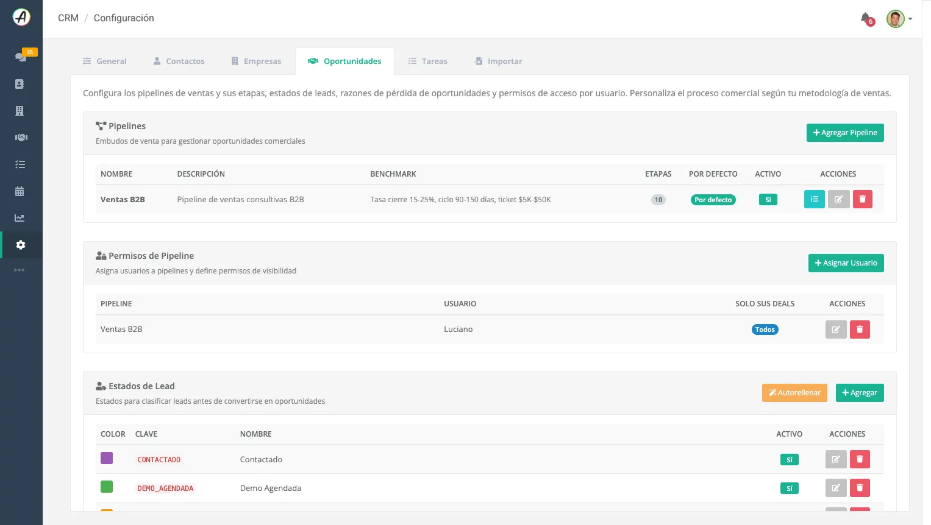Screen dimensions: 931x525
Task: Switch to the General tab
Action: pos(105,62)
